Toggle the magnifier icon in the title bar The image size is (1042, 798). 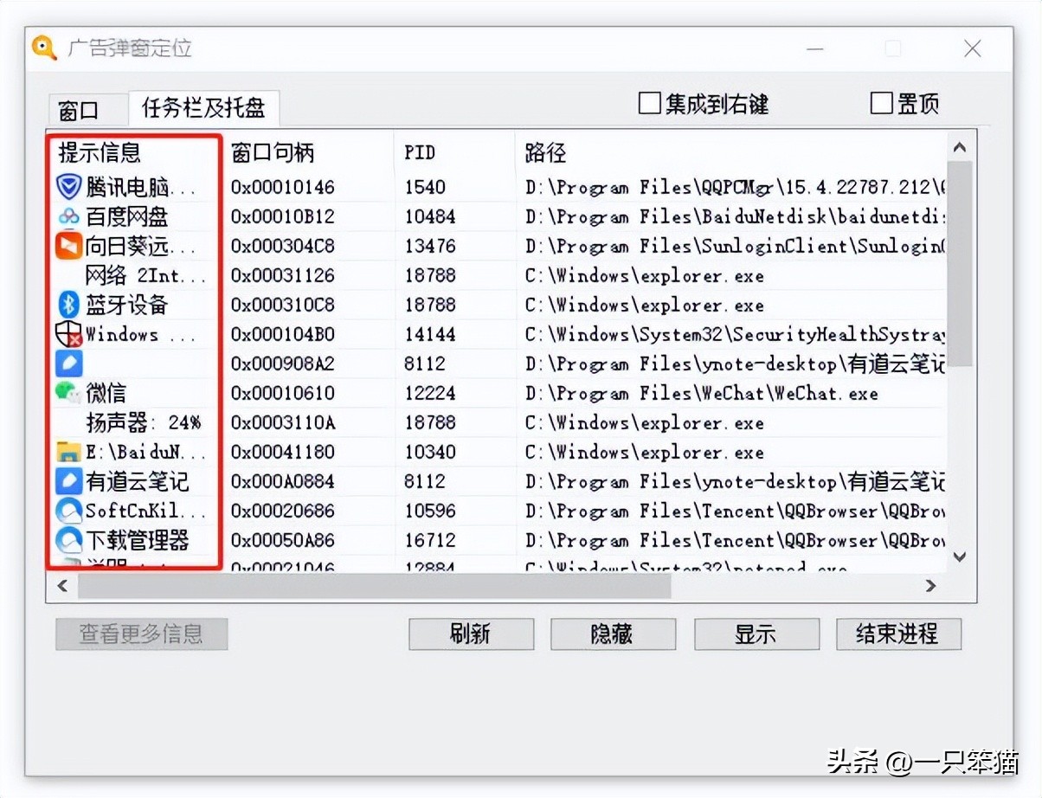point(42,48)
